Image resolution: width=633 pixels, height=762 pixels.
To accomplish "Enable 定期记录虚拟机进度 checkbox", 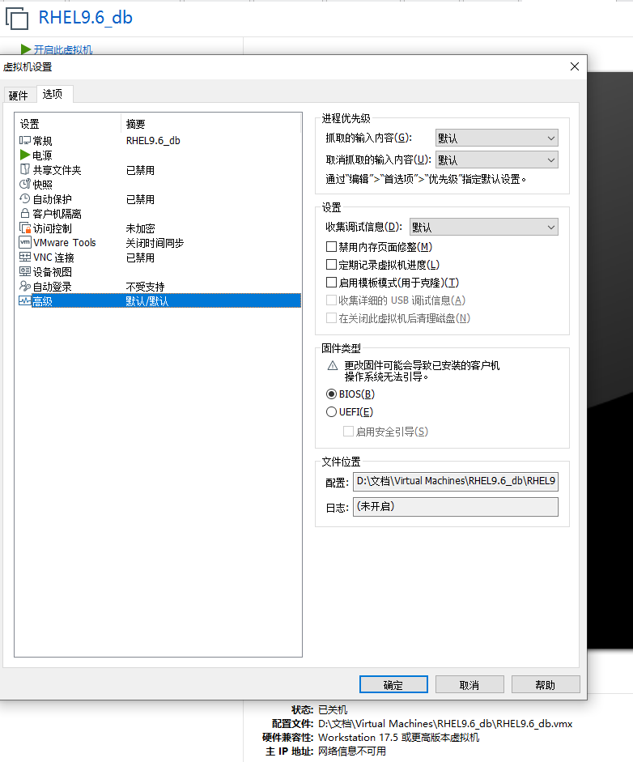I will (x=331, y=265).
